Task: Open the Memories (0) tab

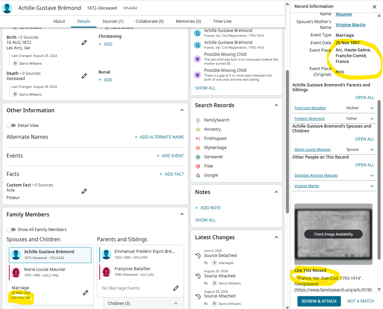Action: coord(188,21)
